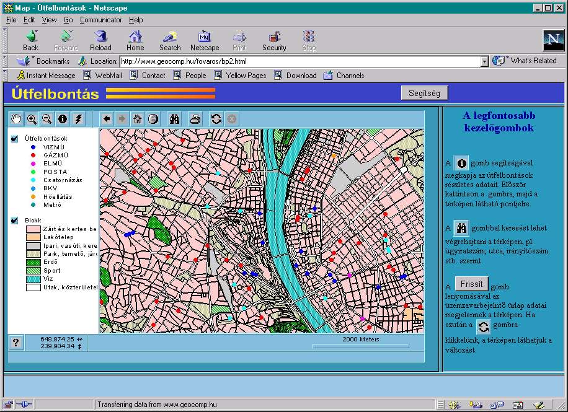Image resolution: width=568 pixels, height=412 pixels.
Task: Activate the Zoom In magnifier tool
Action: 31,119
